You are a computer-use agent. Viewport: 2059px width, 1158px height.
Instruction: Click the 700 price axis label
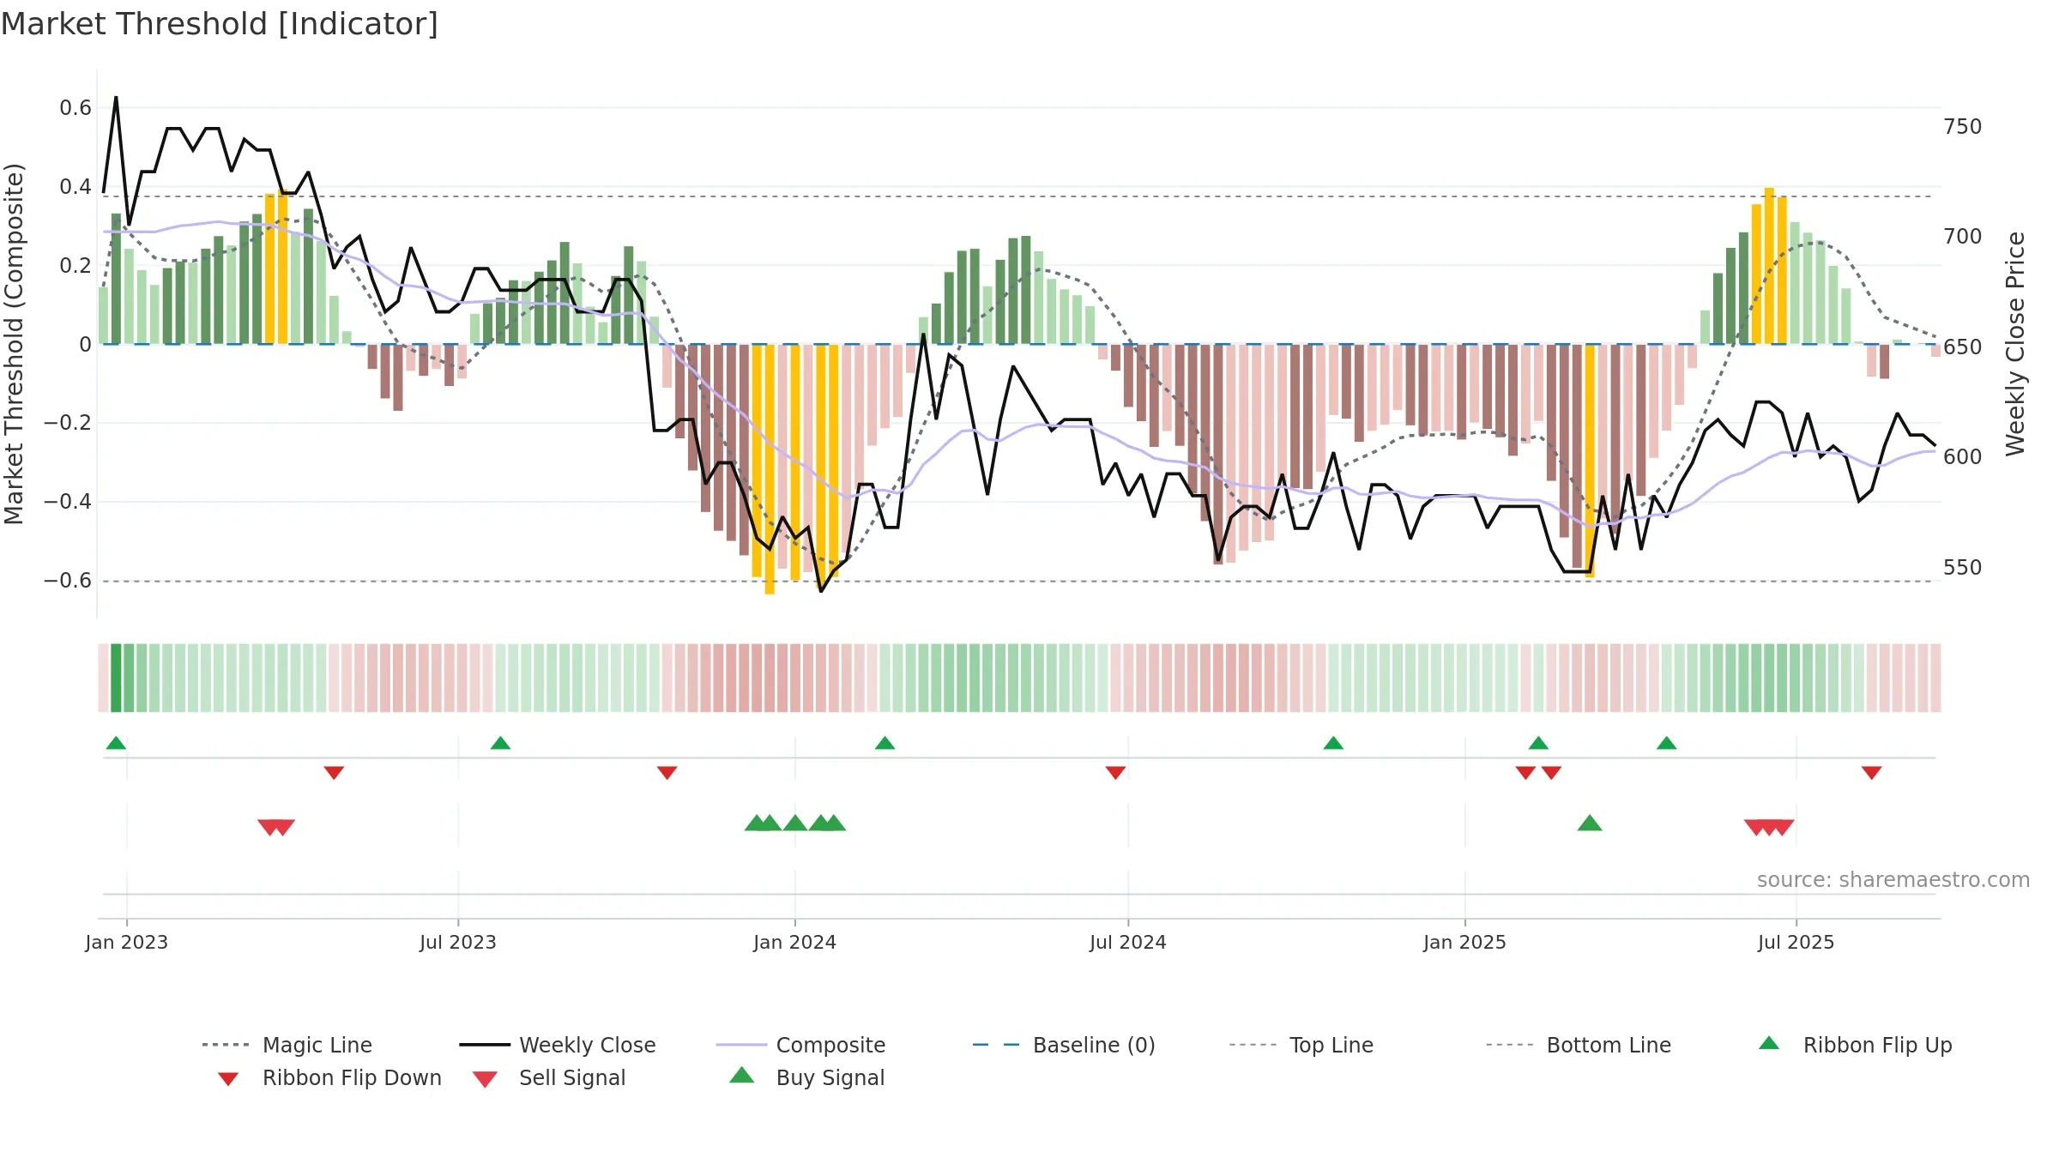(1963, 237)
